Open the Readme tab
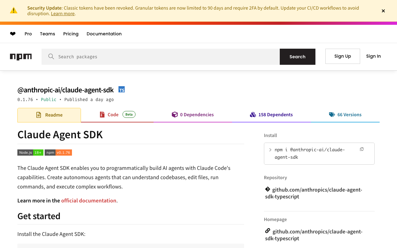The image size is (397, 248). (49, 115)
